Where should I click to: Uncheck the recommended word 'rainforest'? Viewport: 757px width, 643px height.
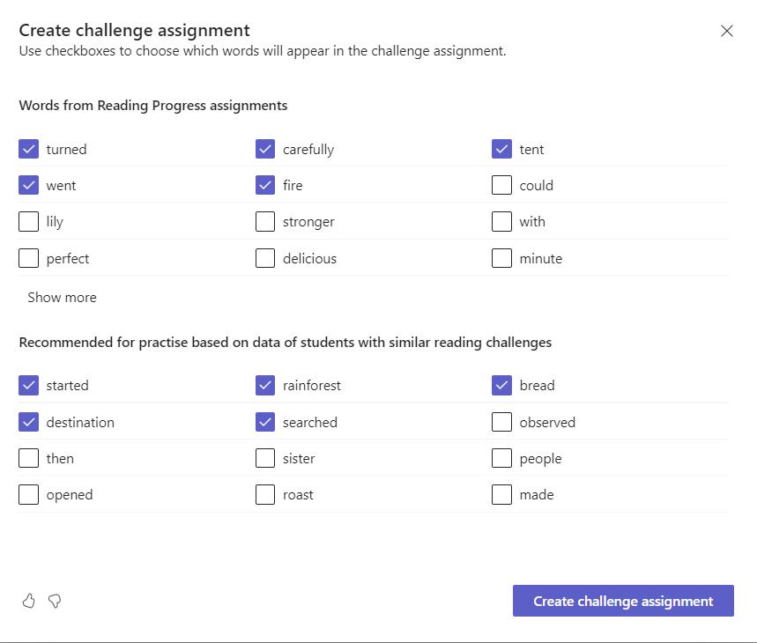coord(265,385)
